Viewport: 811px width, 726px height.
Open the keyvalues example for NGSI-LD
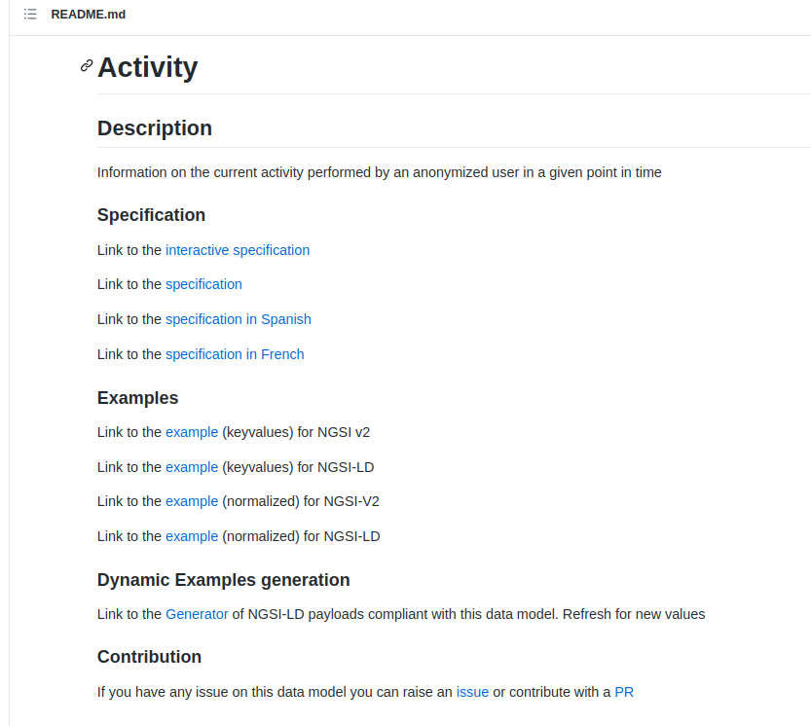pos(192,467)
